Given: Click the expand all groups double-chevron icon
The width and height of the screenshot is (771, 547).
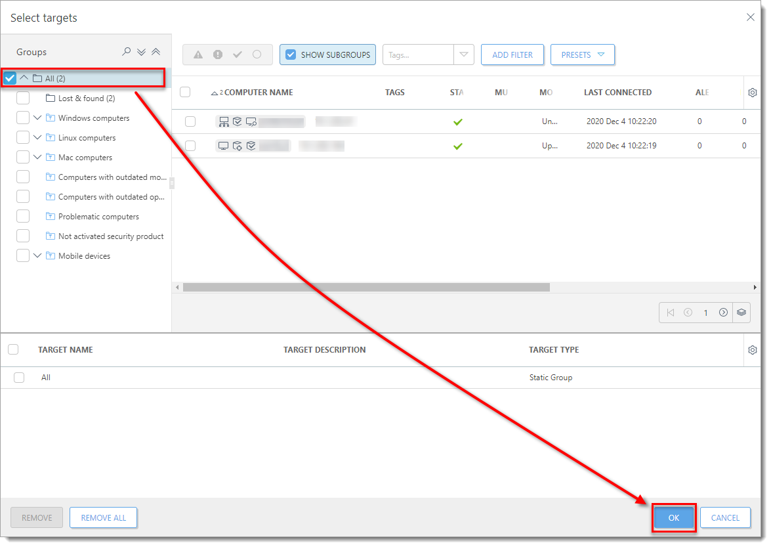Looking at the screenshot, I should click(x=141, y=52).
